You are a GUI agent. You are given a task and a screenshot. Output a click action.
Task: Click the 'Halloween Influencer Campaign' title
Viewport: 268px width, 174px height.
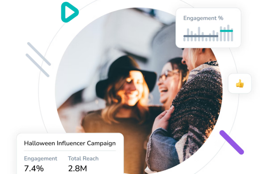point(70,143)
